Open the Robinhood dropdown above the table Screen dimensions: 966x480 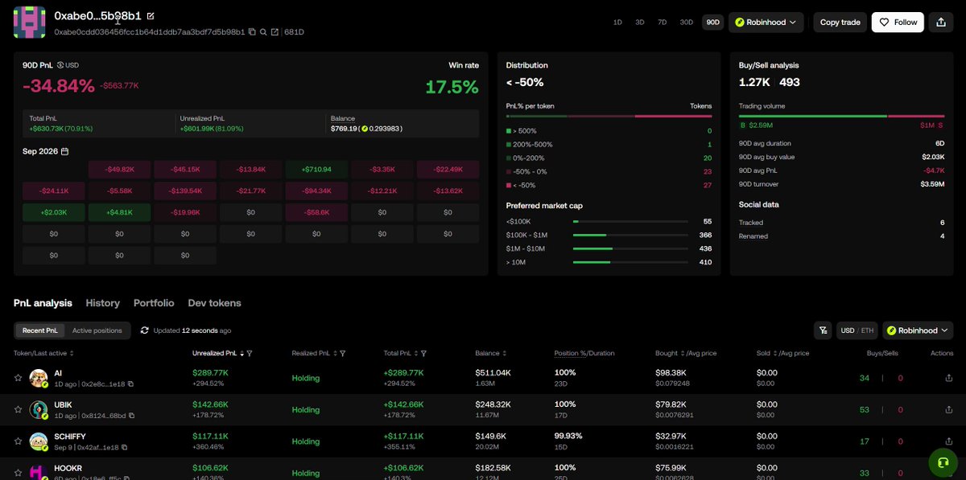click(918, 330)
